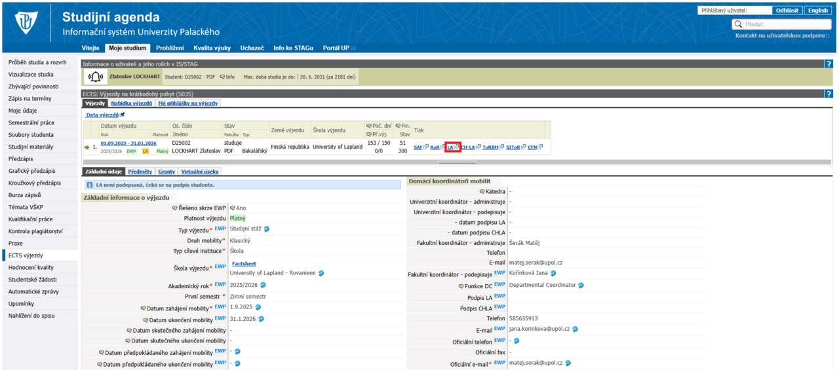839x370 pixels.
Task: Open Kvalifikační práce in the sidebar
Action: pos(30,219)
